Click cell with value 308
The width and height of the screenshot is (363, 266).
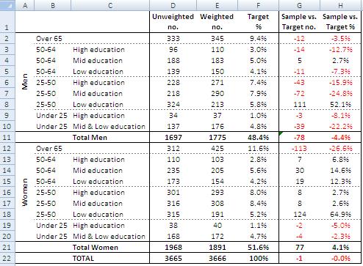(x=217, y=203)
